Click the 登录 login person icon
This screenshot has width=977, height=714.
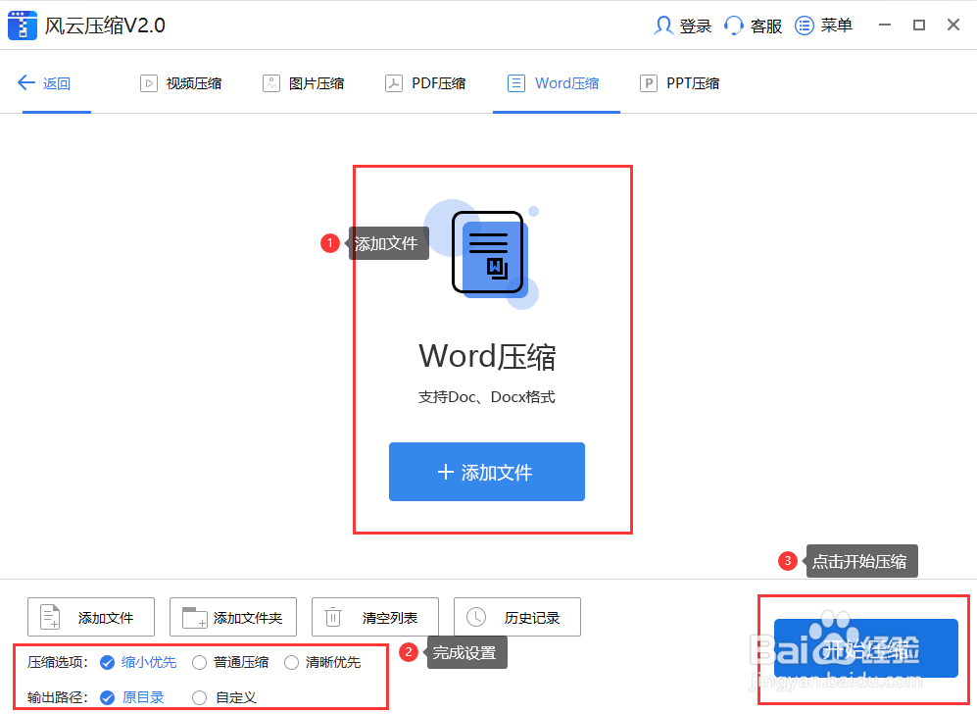tap(661, 25)
